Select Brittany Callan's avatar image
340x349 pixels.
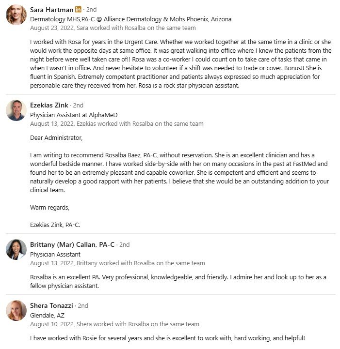(x=16, y=249)
